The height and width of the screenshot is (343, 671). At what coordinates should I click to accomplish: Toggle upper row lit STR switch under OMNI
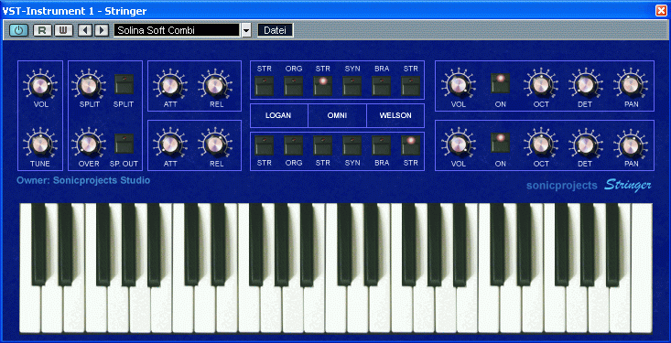[x=322, y=86]
